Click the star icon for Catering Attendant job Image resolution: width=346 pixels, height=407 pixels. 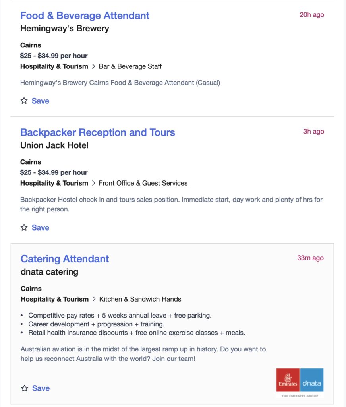25,388
